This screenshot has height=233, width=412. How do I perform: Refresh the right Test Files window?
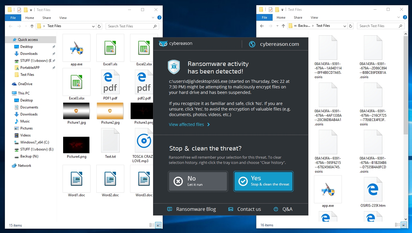[x=351, y=26]
